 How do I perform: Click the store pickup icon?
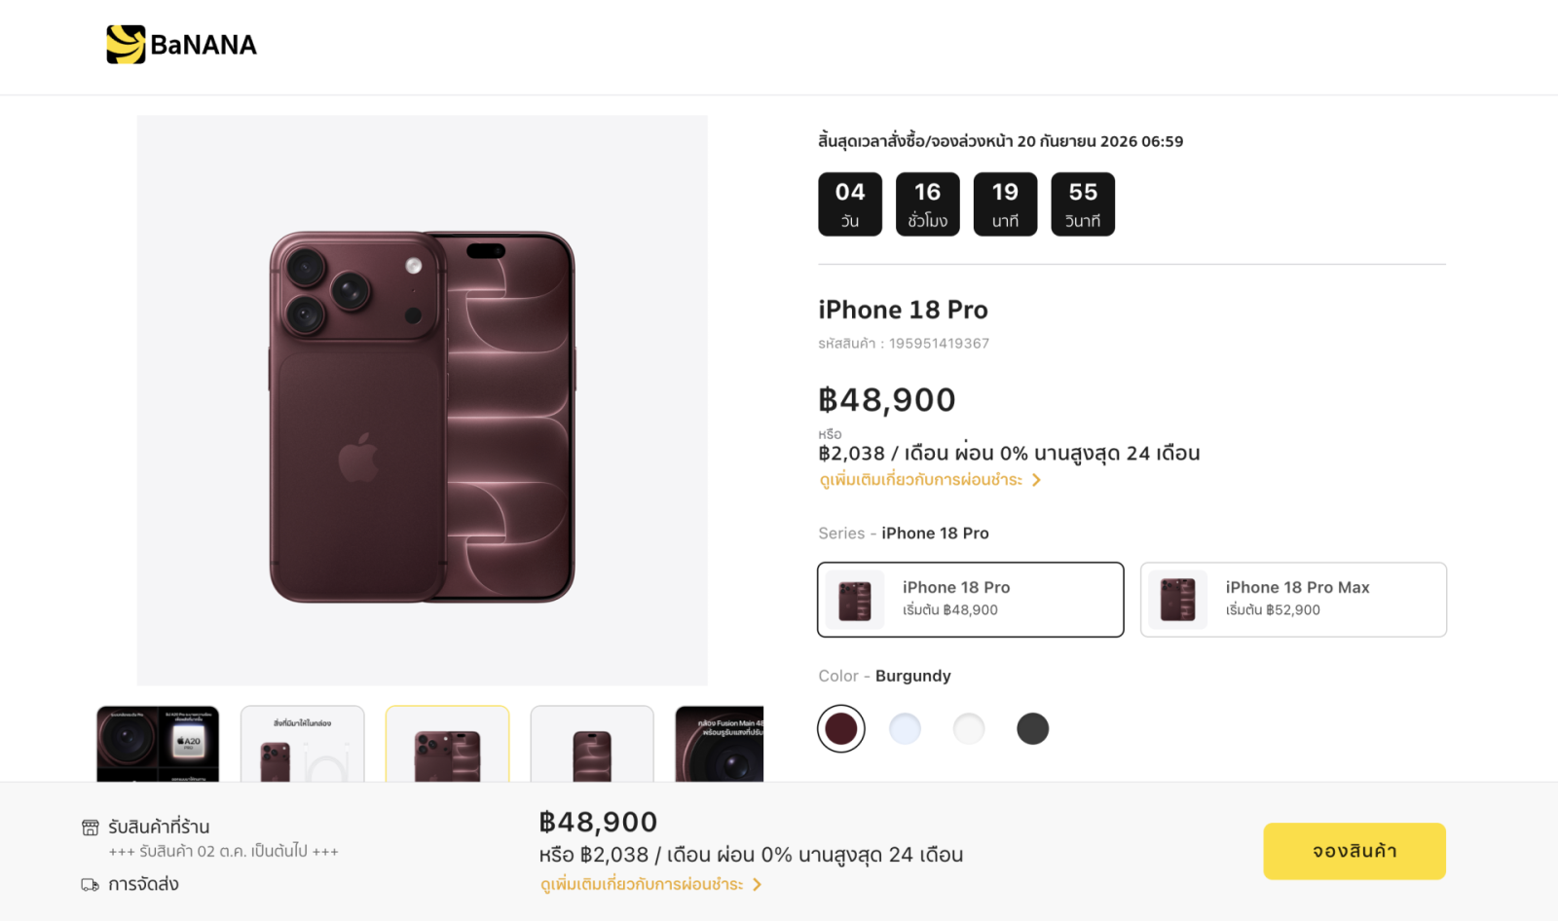click(91, 828)
